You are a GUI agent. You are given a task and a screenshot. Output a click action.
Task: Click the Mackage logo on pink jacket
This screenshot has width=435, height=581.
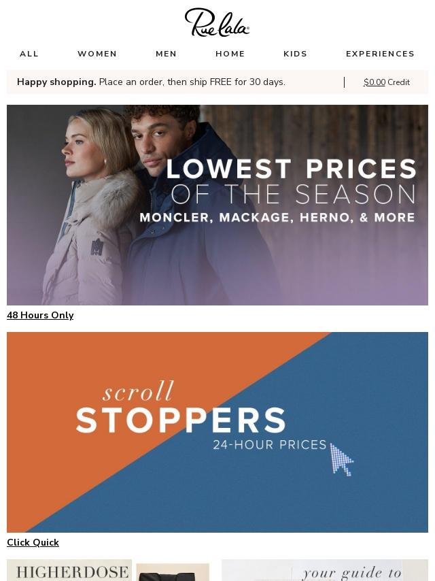tap(97, 247)
